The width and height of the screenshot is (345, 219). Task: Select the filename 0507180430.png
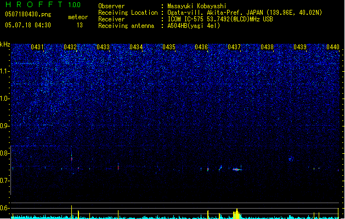coord(28,15)
